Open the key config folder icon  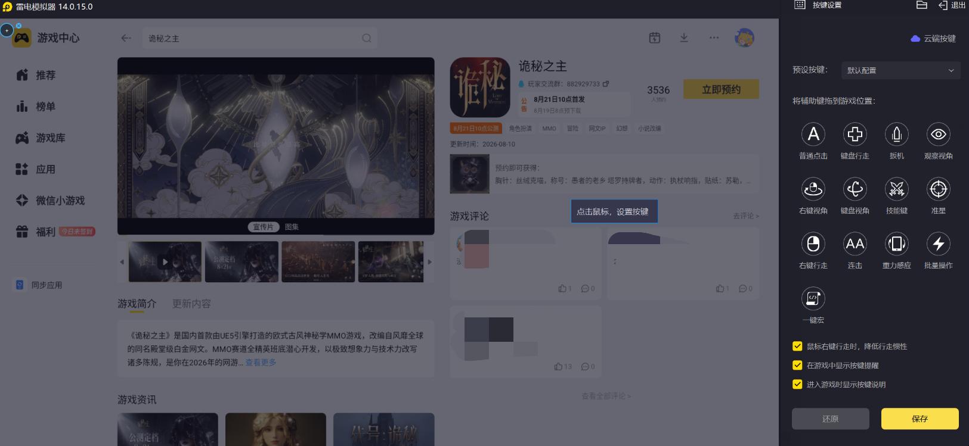pyautogui.click(x=922, y=5)
